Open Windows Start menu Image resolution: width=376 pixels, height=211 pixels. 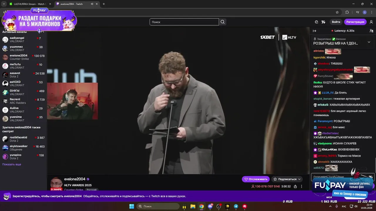click(x=132, y=206)
